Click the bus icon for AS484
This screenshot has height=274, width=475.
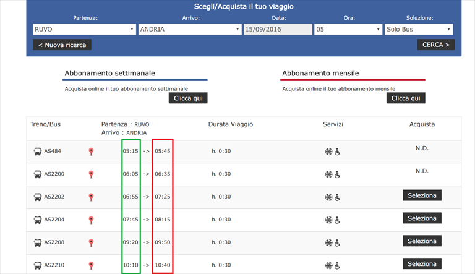coord(38,152)
